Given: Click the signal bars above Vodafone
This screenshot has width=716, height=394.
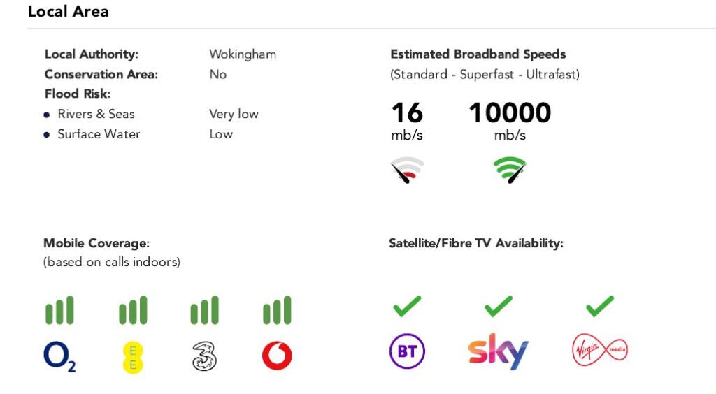Looking at the screenshot, I should (x=277, y=310).
